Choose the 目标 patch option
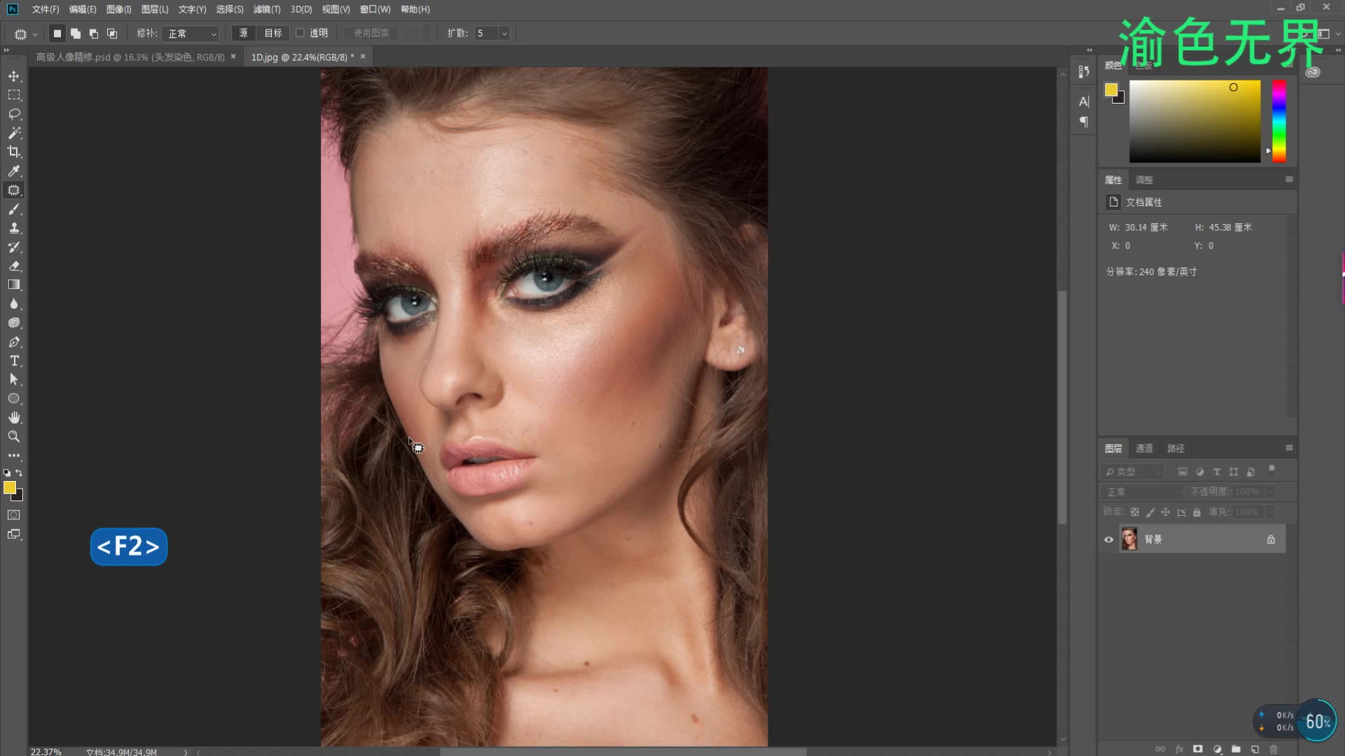1345x756 pixels. pyautogui.click(x=273, y=33)
